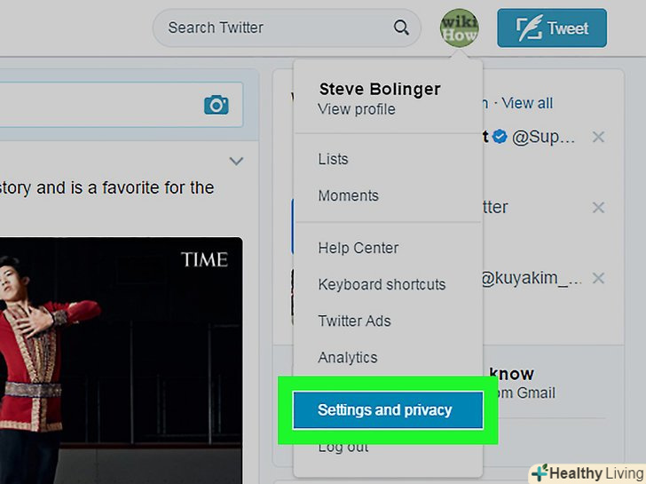
Task: Open the TIME dancer image thumbnail
Action: 121,360
